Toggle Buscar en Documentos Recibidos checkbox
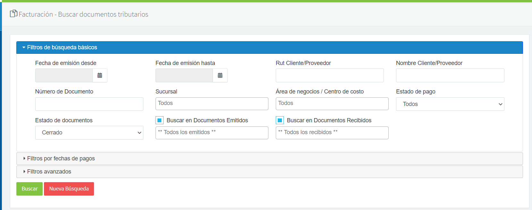 [x=280, y=120]
